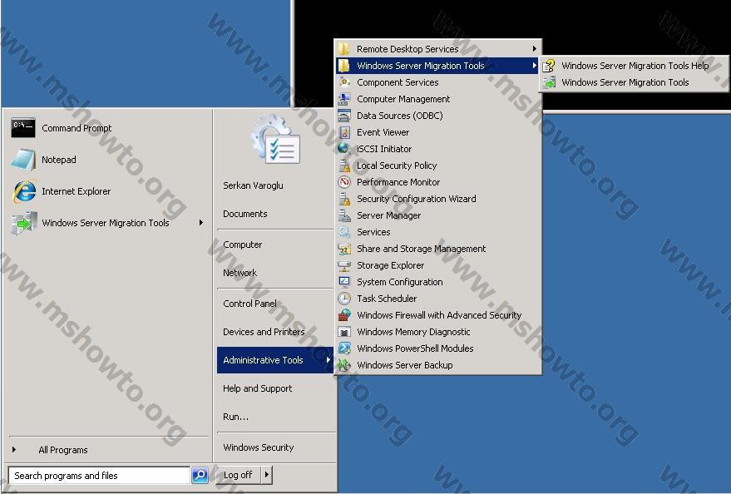The image size is (731, 494).
Task: Click the Task Scheduler clock icon
Action: pos(344,299)
